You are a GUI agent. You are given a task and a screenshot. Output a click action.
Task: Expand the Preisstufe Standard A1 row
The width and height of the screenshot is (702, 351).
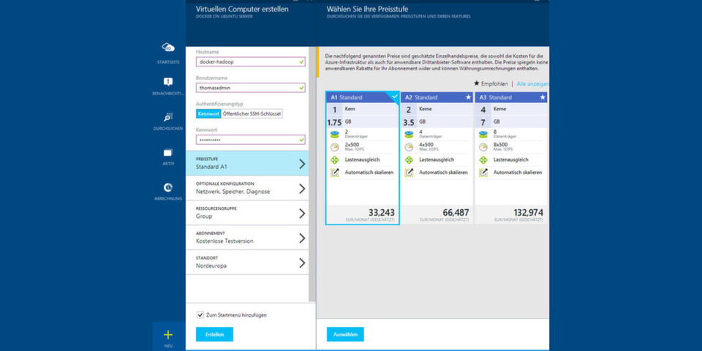click(246, 163)
